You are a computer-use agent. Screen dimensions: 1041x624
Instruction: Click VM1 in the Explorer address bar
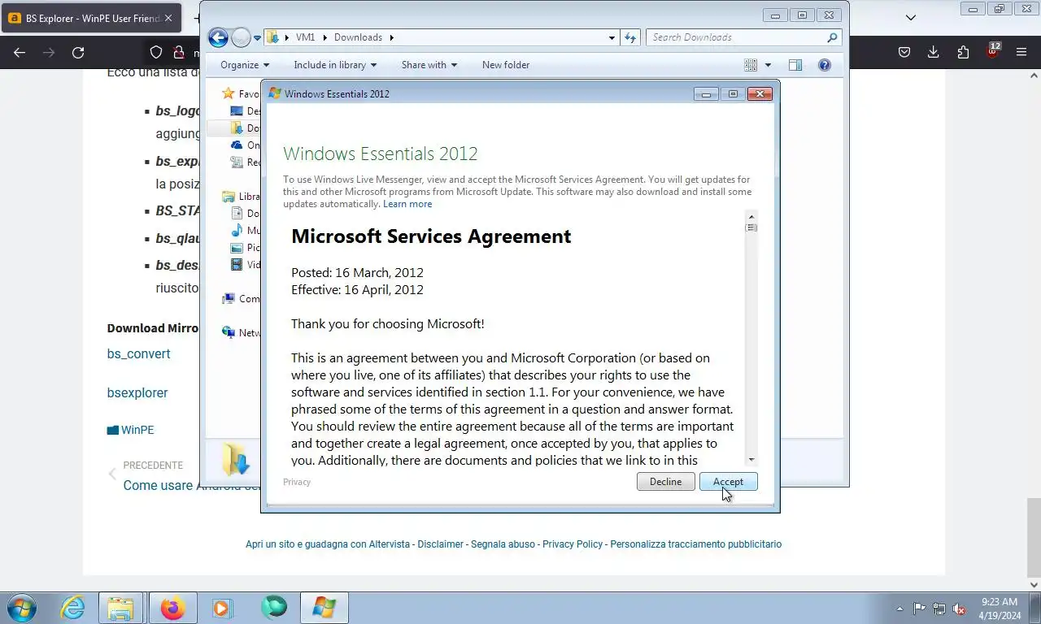305,37
